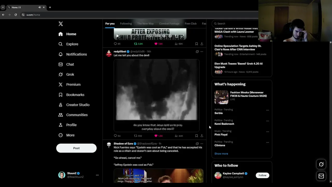Image resolution: width=332 pixels, height=187 pixels.
Task: Follow Kaylee Campbell
Action: [262, 175]
